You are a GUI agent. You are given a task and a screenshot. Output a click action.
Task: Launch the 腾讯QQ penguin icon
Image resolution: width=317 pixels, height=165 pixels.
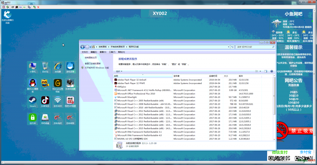click(x=33, y=85)
